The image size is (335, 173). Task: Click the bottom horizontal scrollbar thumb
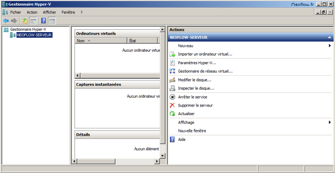(96, 161)
